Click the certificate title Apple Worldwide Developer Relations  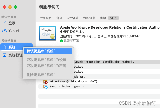pos(110,27)
